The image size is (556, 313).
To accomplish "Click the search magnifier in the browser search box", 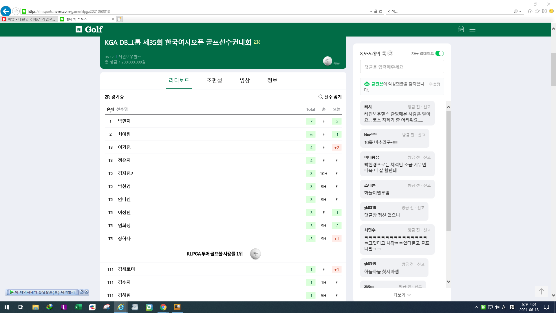I will pyautogui.click(x=515, y=11).
